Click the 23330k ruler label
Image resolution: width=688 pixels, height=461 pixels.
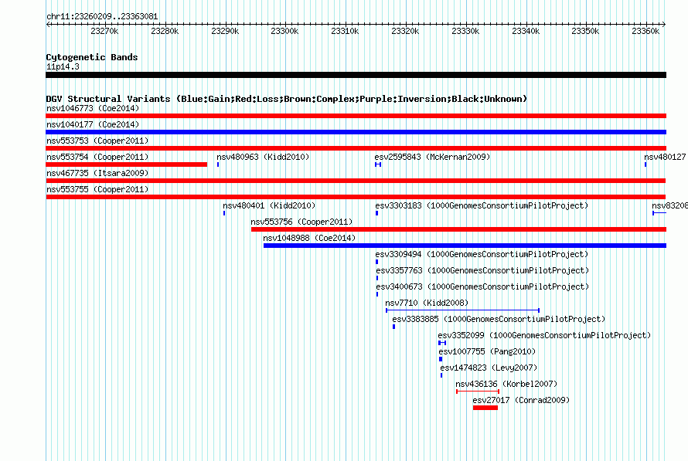tap(465, 31)
